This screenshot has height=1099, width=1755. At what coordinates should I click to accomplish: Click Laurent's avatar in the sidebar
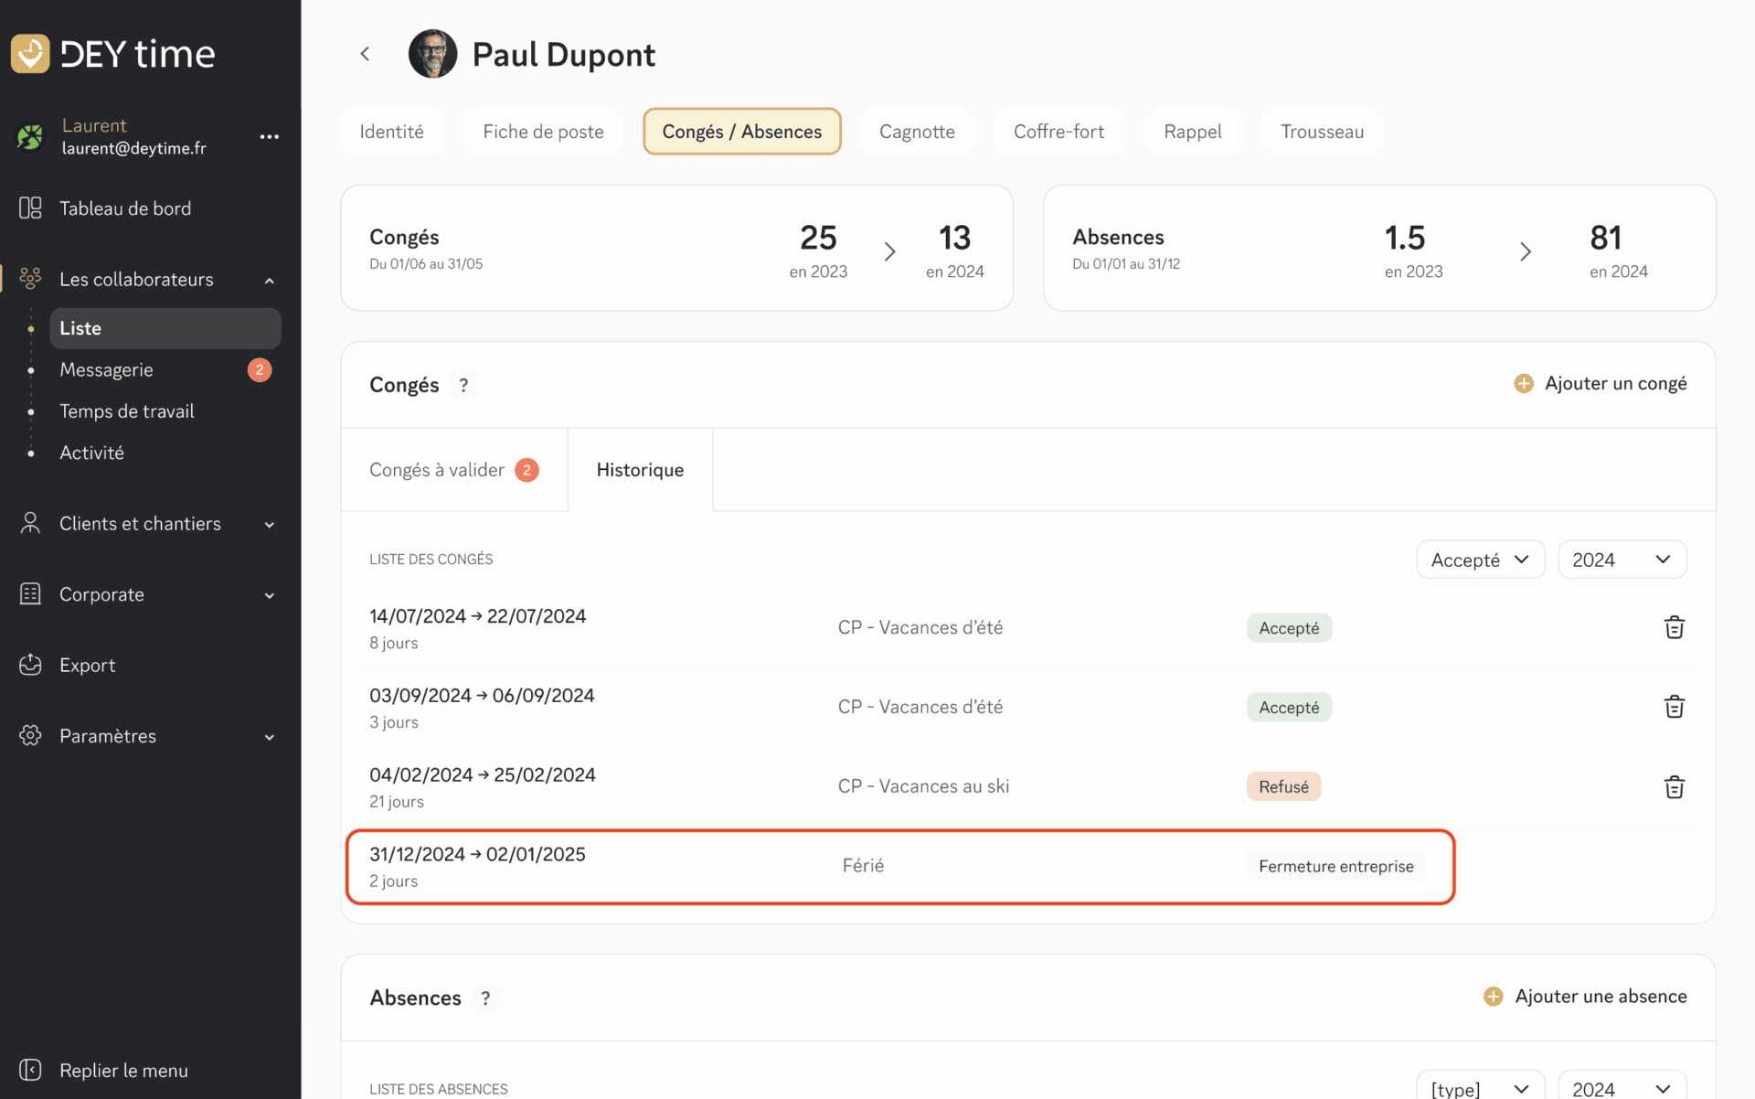pyautogui.click(x=30, y=137)
